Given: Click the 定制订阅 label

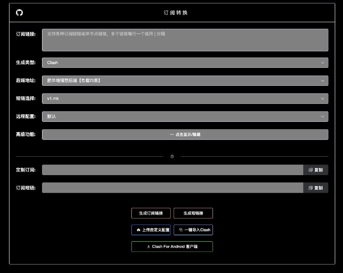Looking at the screenshot, I should 26,170.
